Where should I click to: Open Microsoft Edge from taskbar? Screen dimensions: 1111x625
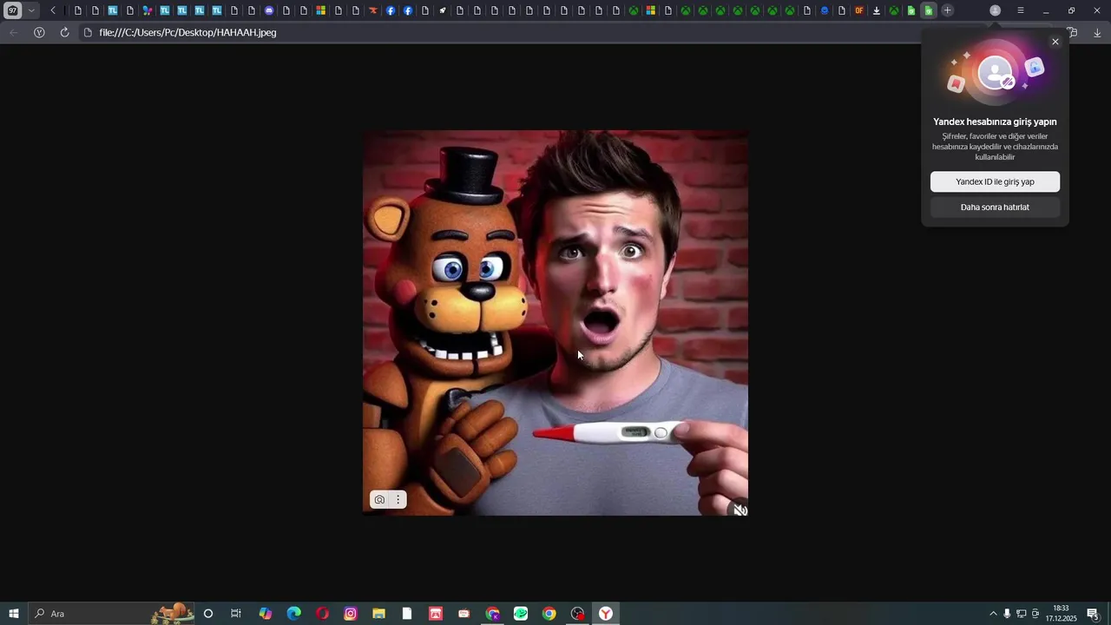coord(294,614)
